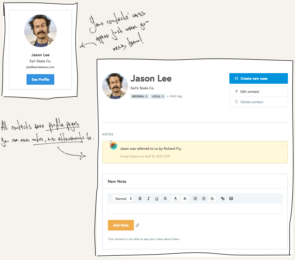Viewport: 295px width, 260px height.
Task: Open the text background color picker
Action: pyautogui.click(x=185, y=198)
